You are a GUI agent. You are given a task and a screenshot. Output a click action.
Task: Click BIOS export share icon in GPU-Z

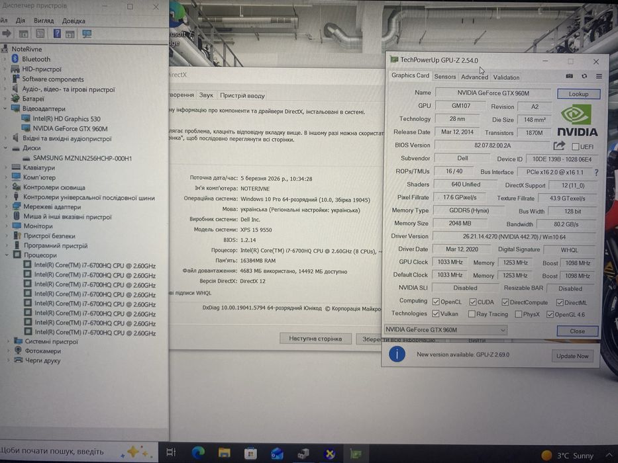pyautogui.click(x=559, y=146)
